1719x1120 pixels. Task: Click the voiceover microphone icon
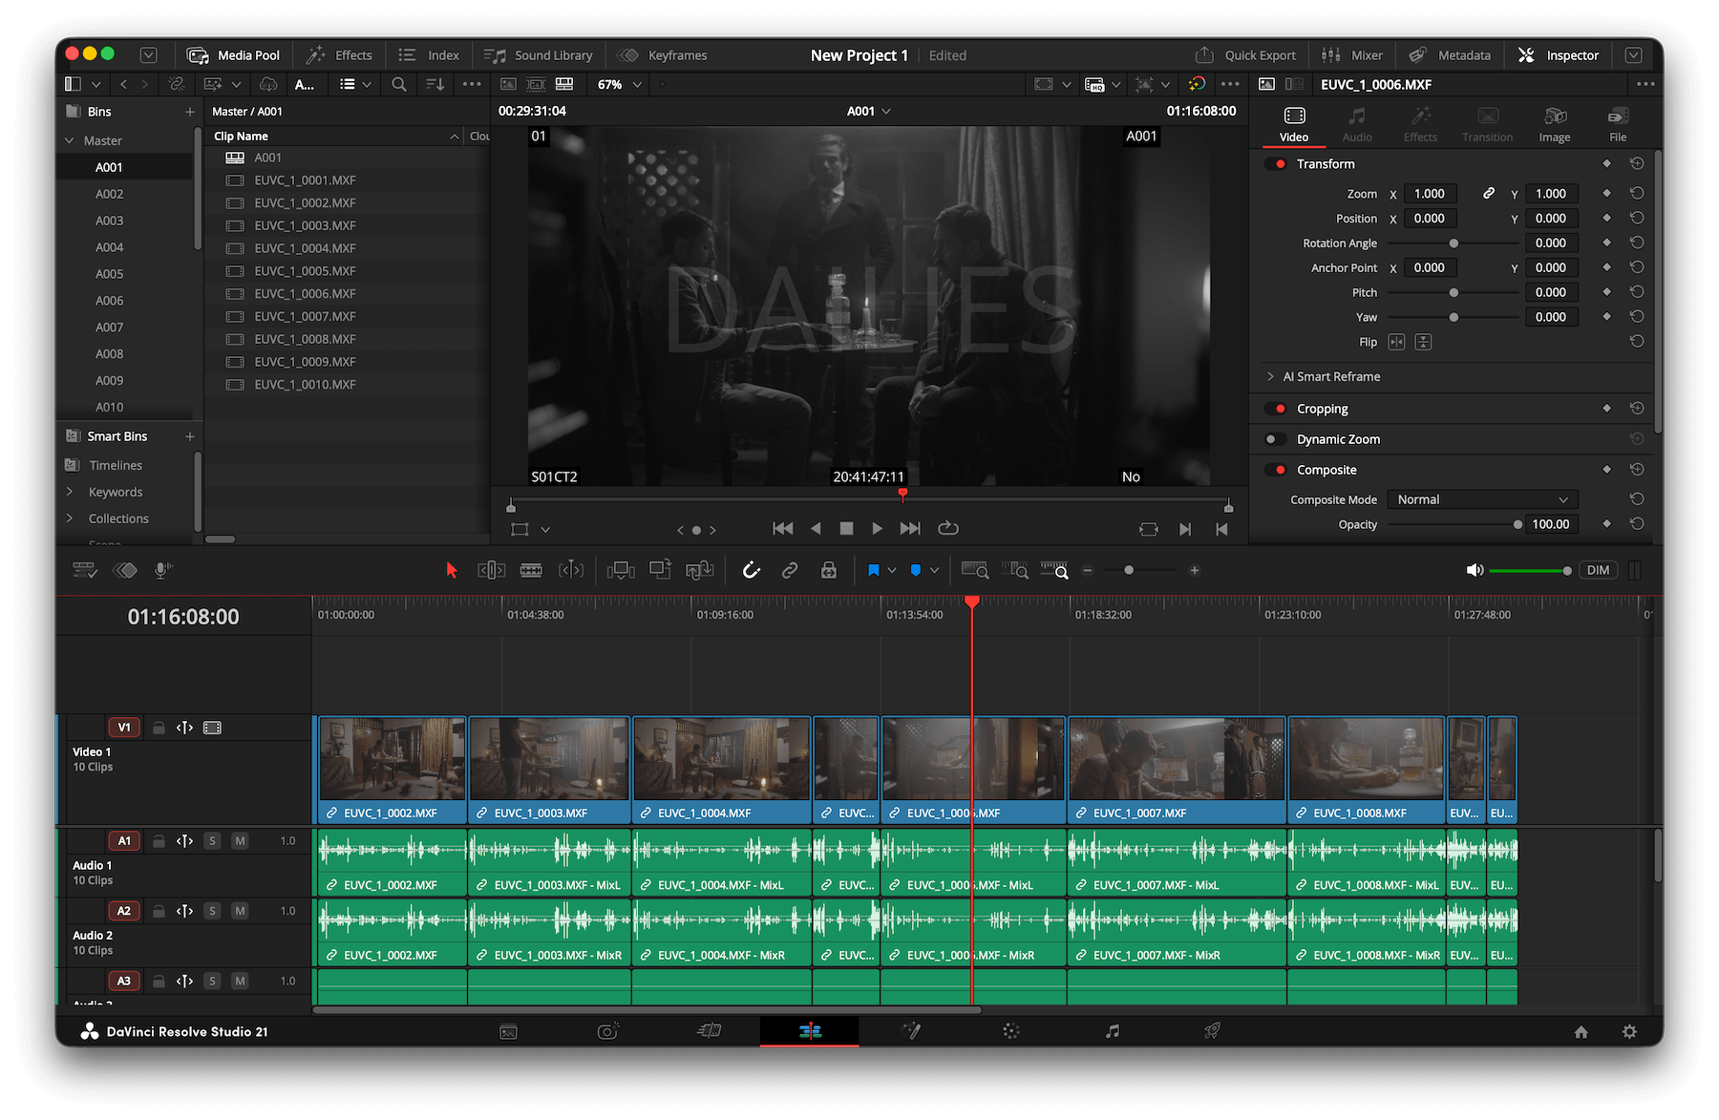point(163,570)
